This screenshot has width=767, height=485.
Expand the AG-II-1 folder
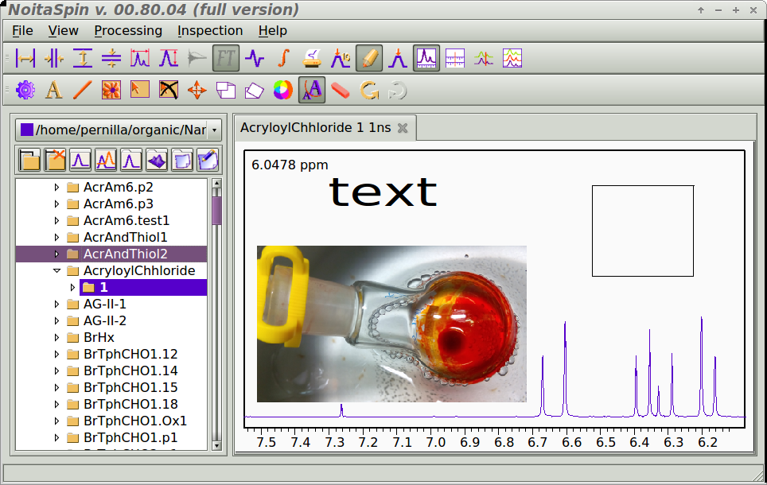click(56, 304)
